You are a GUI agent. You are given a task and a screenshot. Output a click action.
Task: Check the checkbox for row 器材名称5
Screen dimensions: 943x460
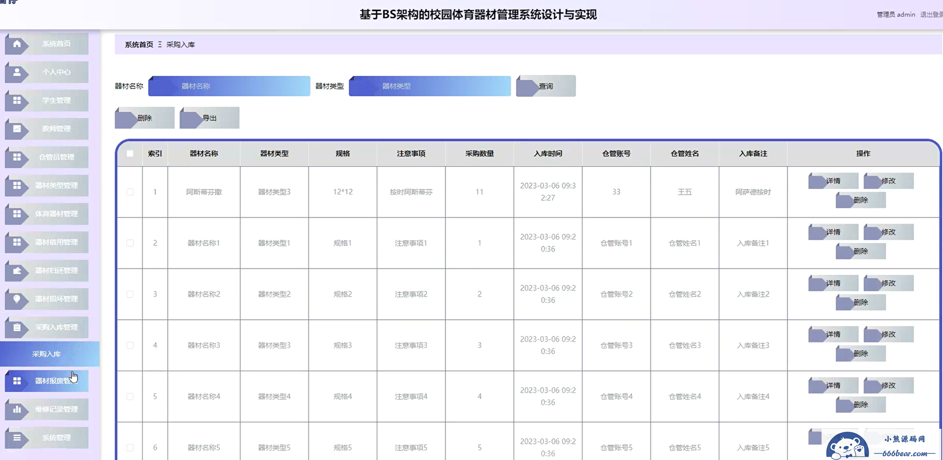pos(130,447)
